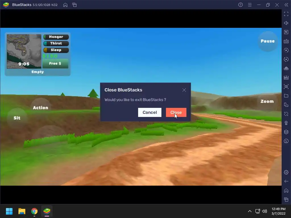Click the Hunger status bar
291x218 pixels.
coord(56,37)
